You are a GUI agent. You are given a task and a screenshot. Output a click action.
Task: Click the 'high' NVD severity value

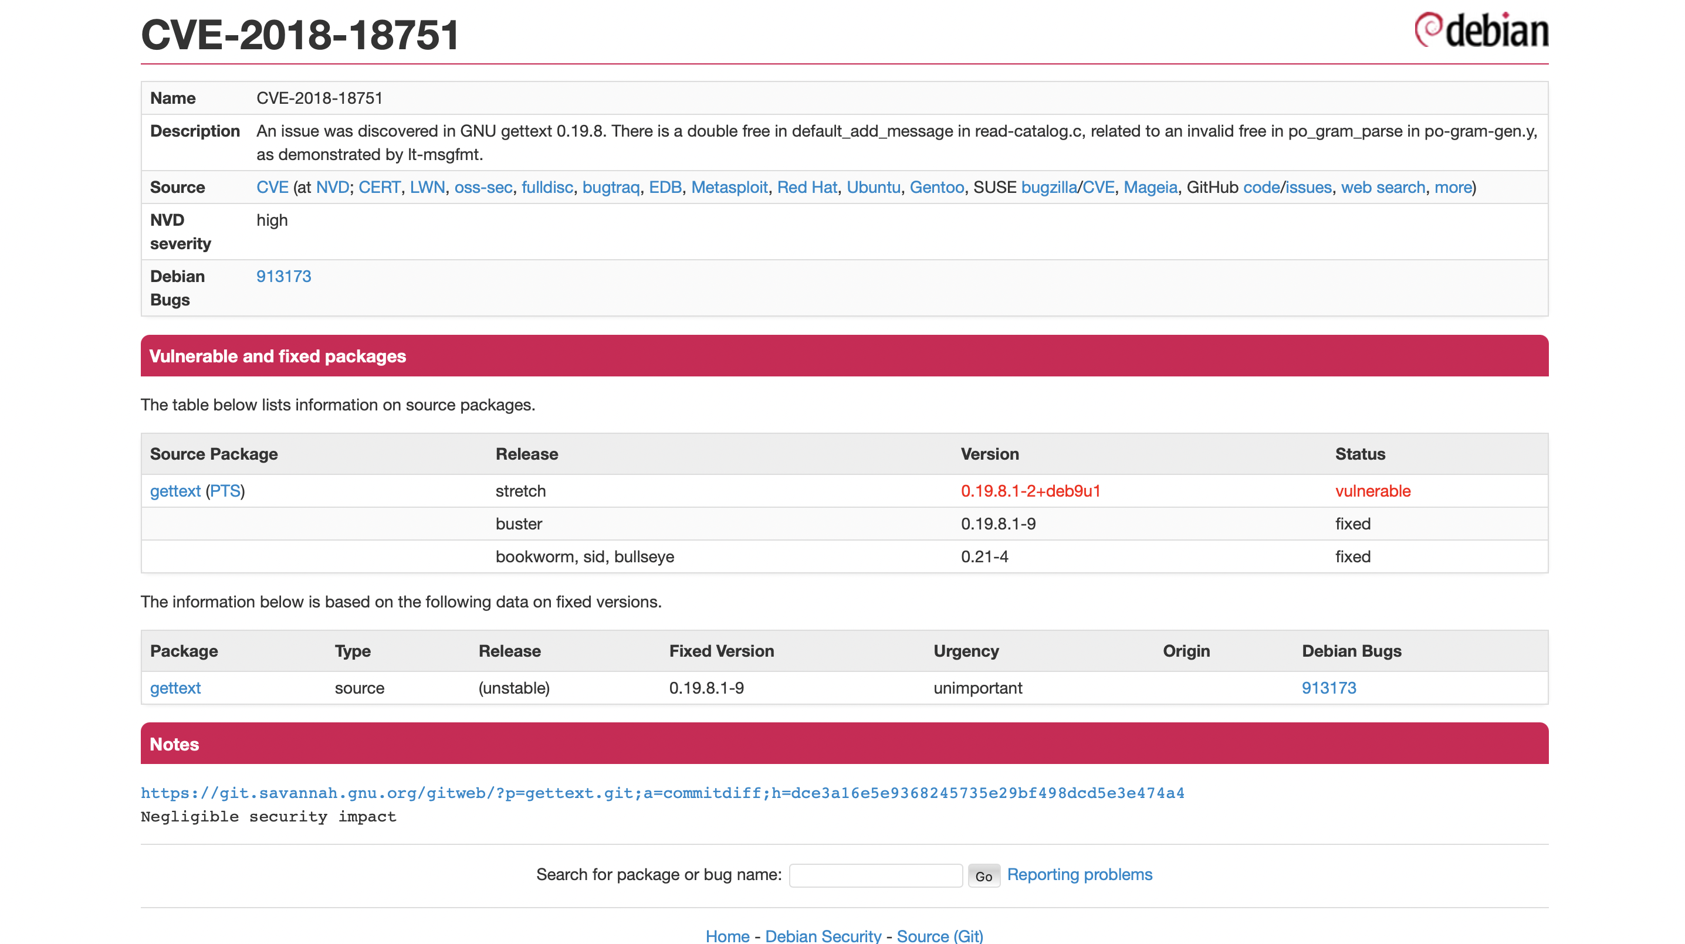[x=272, y=220]
